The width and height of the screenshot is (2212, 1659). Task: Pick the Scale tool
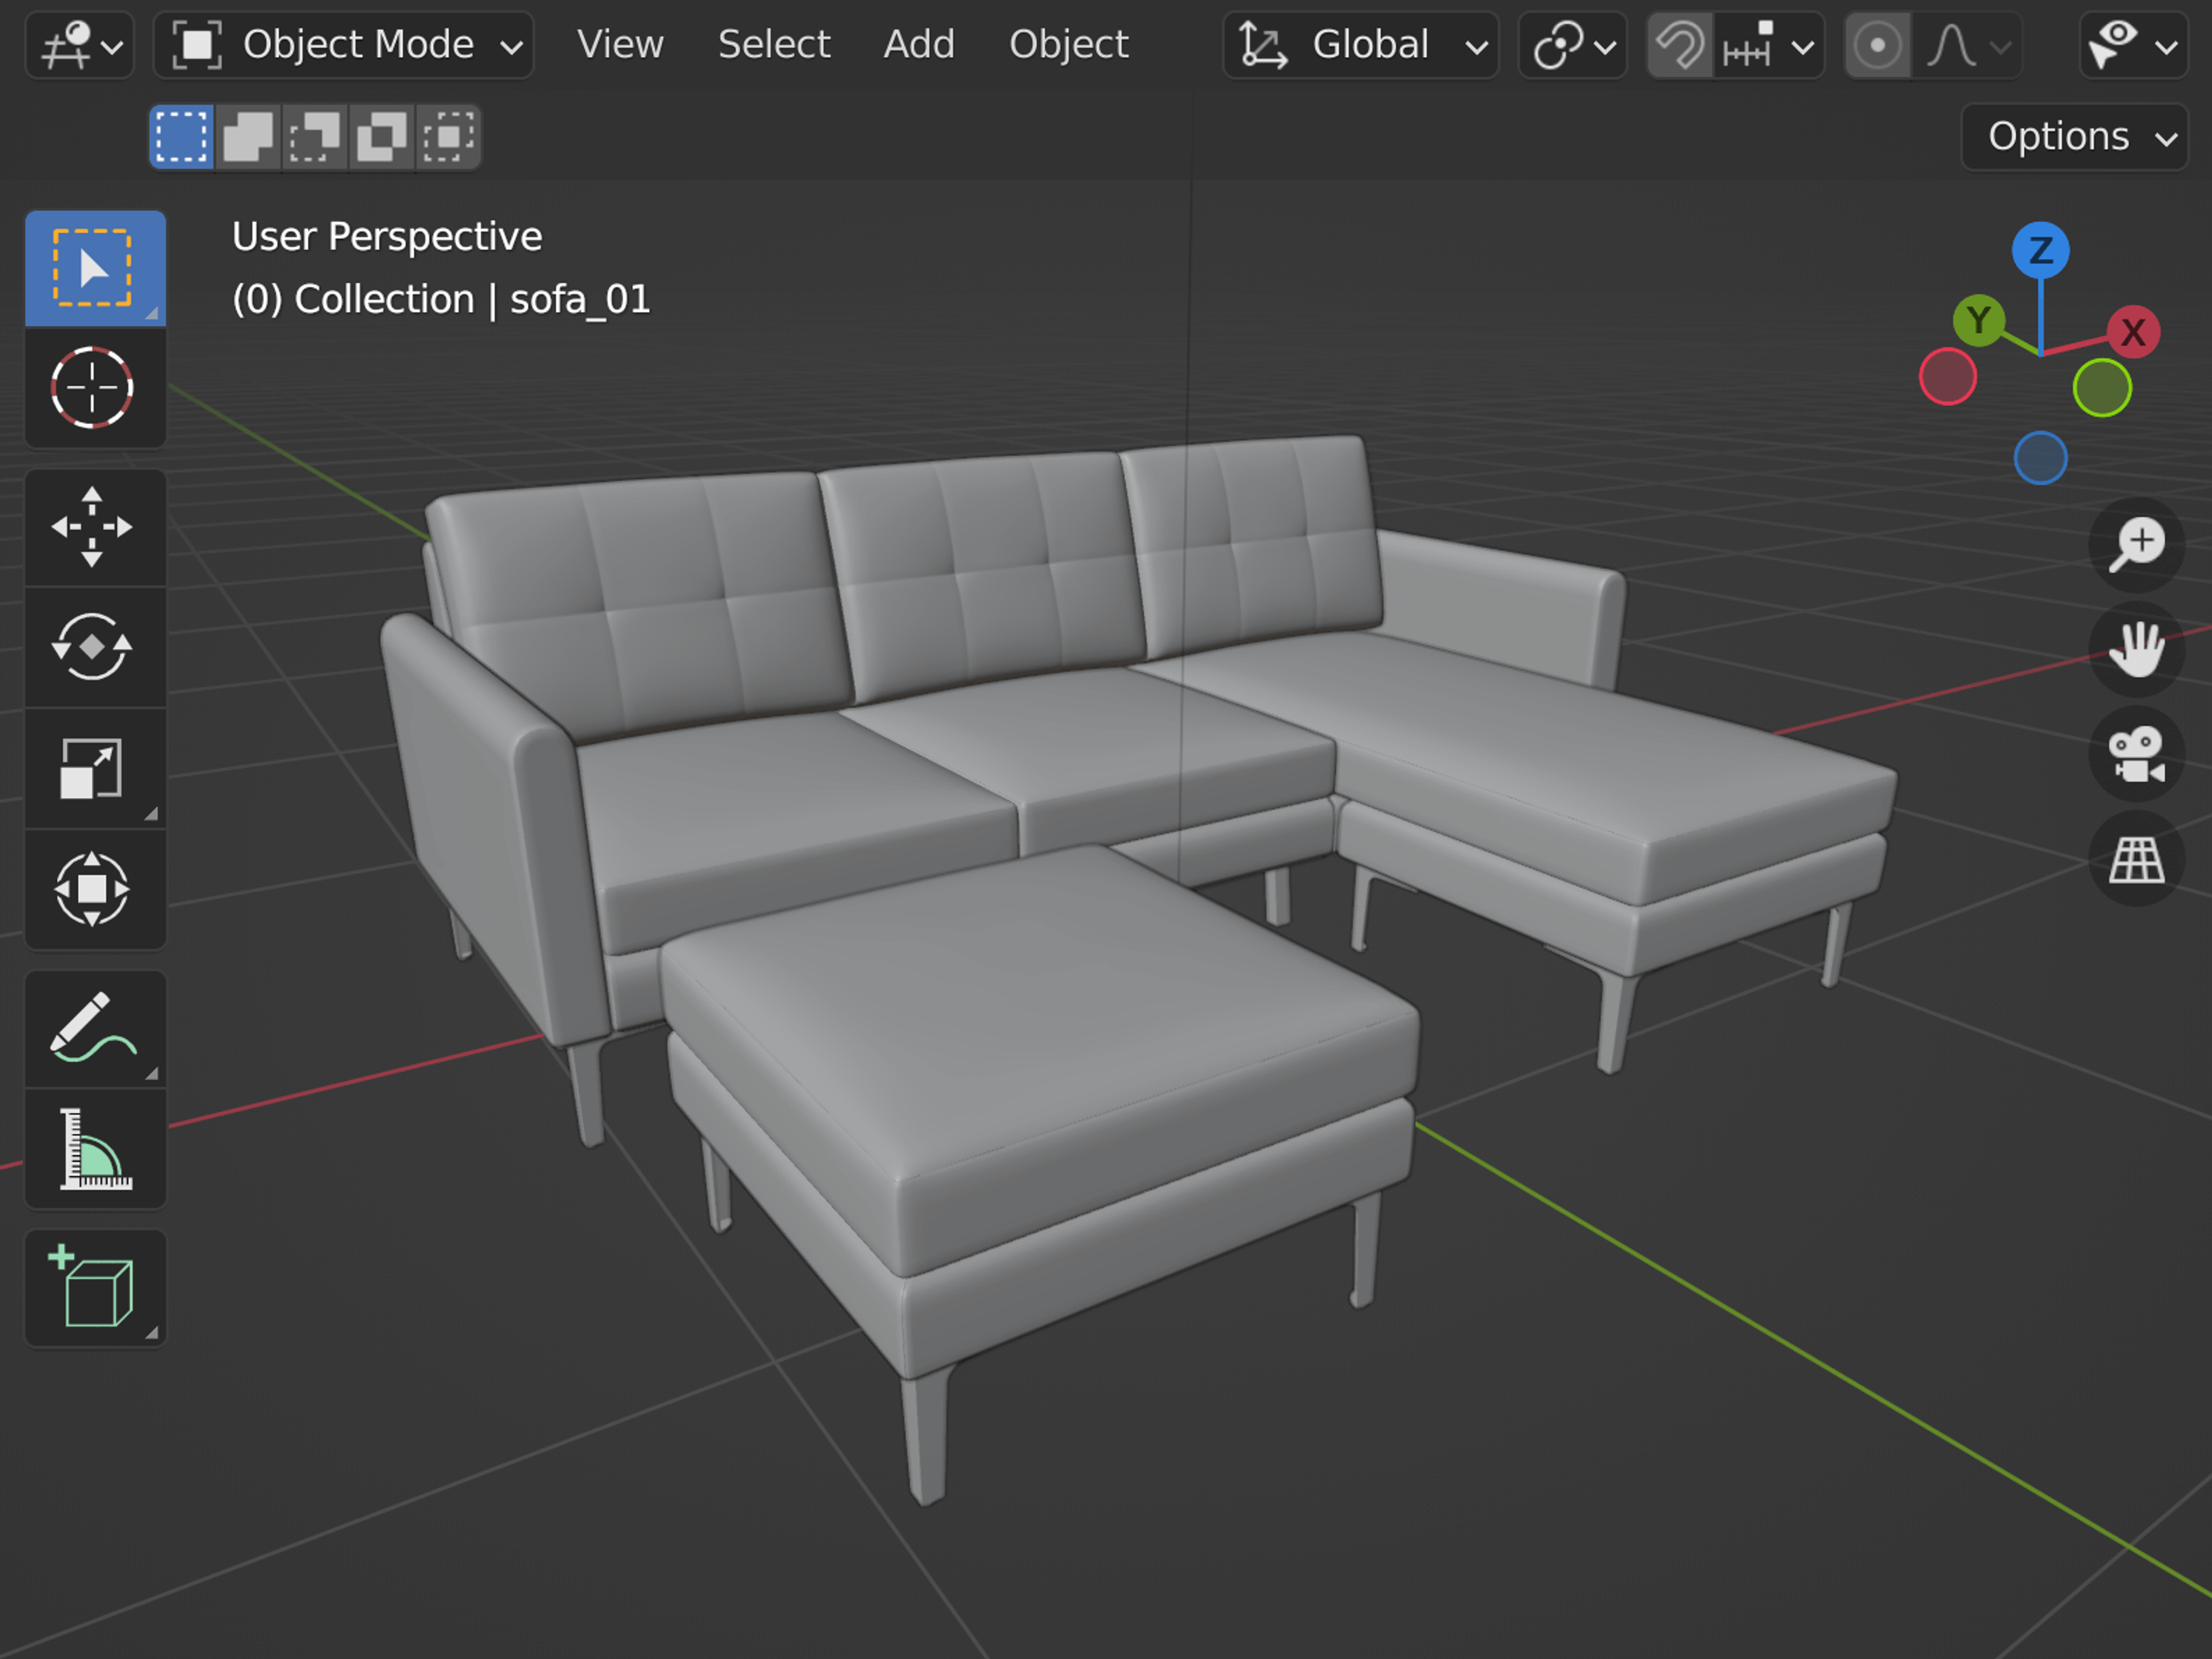click(92, 768)
